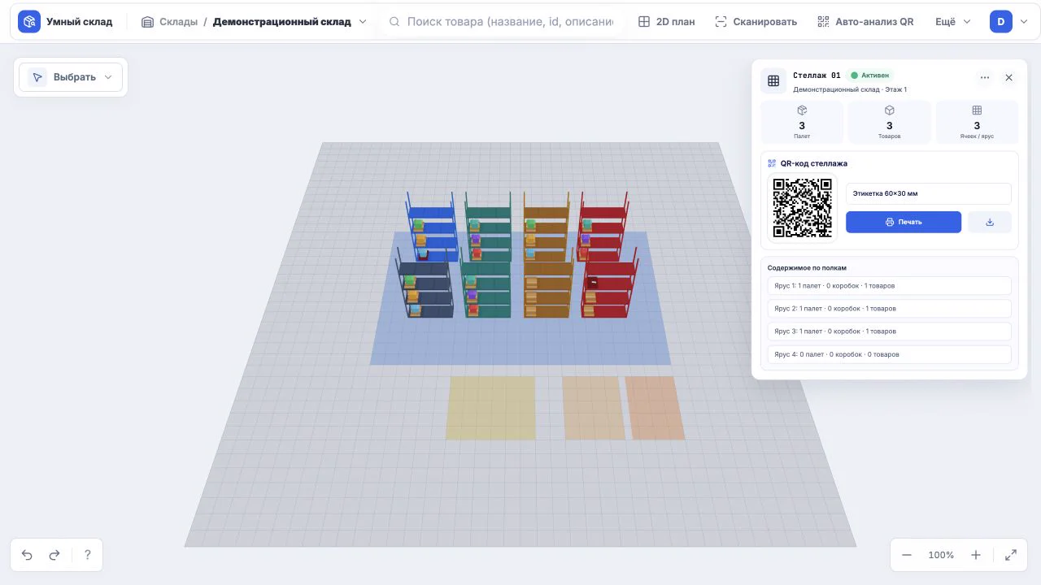Click the redo arrow icon

(54, 555)
